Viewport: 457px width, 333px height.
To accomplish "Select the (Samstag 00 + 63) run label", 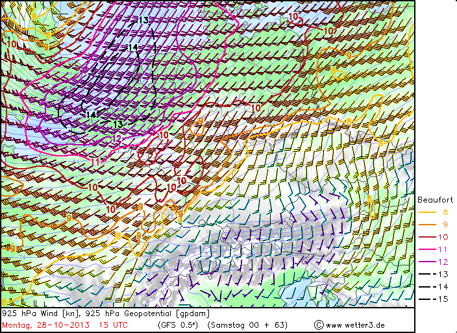I will [248, 325].
